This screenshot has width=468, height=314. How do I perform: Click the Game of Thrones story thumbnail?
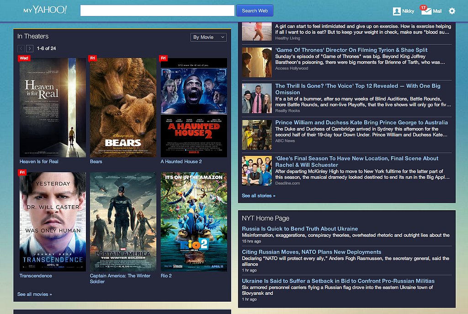click(x=257, y=62)
